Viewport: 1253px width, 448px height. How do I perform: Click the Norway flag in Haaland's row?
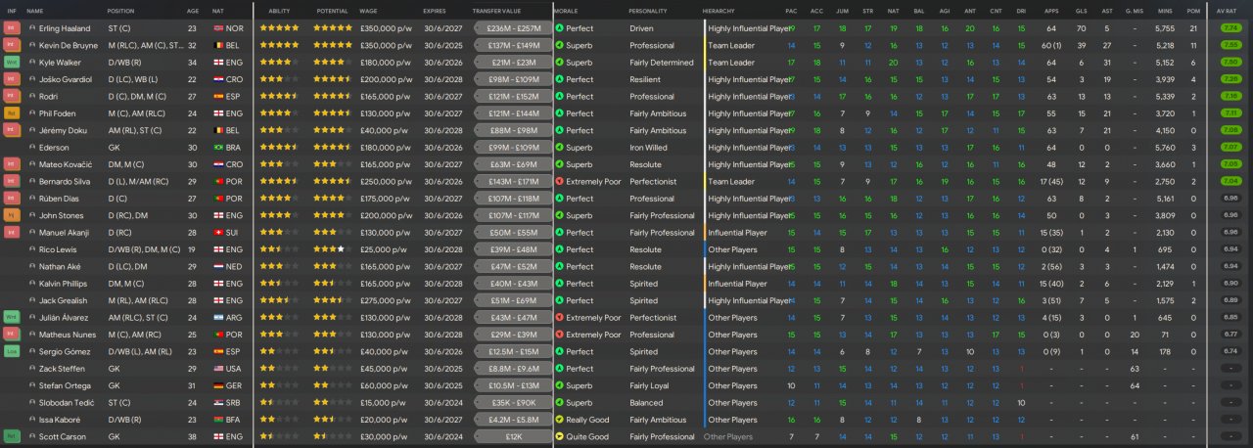217,28
